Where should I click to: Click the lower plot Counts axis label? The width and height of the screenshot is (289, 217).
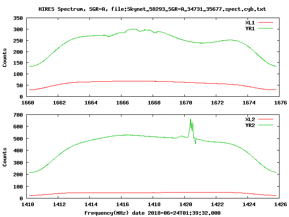click(5, 157)
